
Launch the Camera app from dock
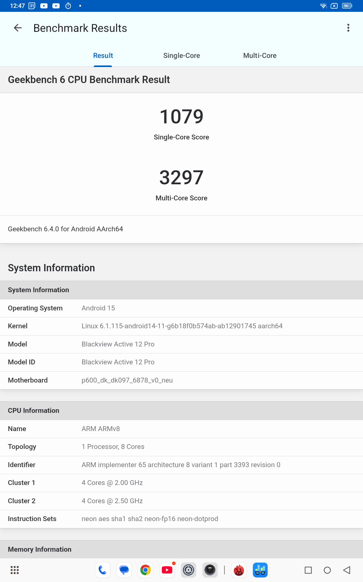210,570
